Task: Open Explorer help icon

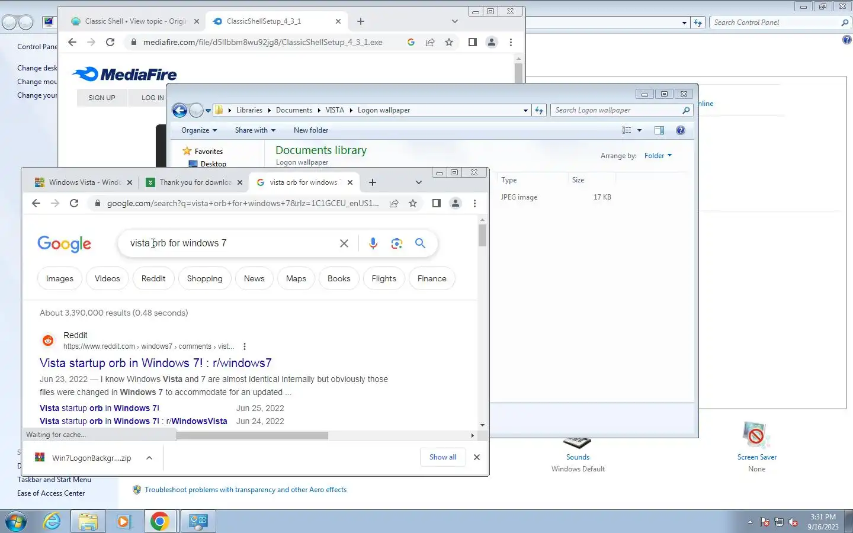Action: 681,130
